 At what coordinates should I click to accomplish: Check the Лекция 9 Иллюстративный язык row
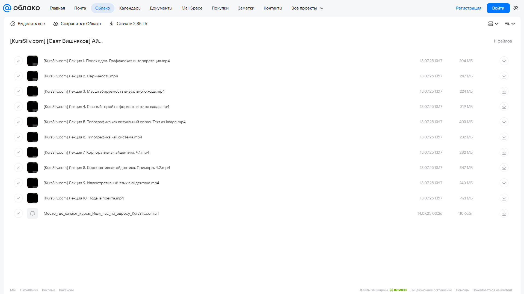18,183
